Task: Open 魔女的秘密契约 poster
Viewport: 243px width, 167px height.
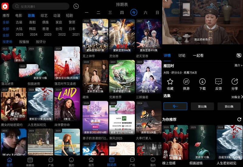Action: point(14,104)
